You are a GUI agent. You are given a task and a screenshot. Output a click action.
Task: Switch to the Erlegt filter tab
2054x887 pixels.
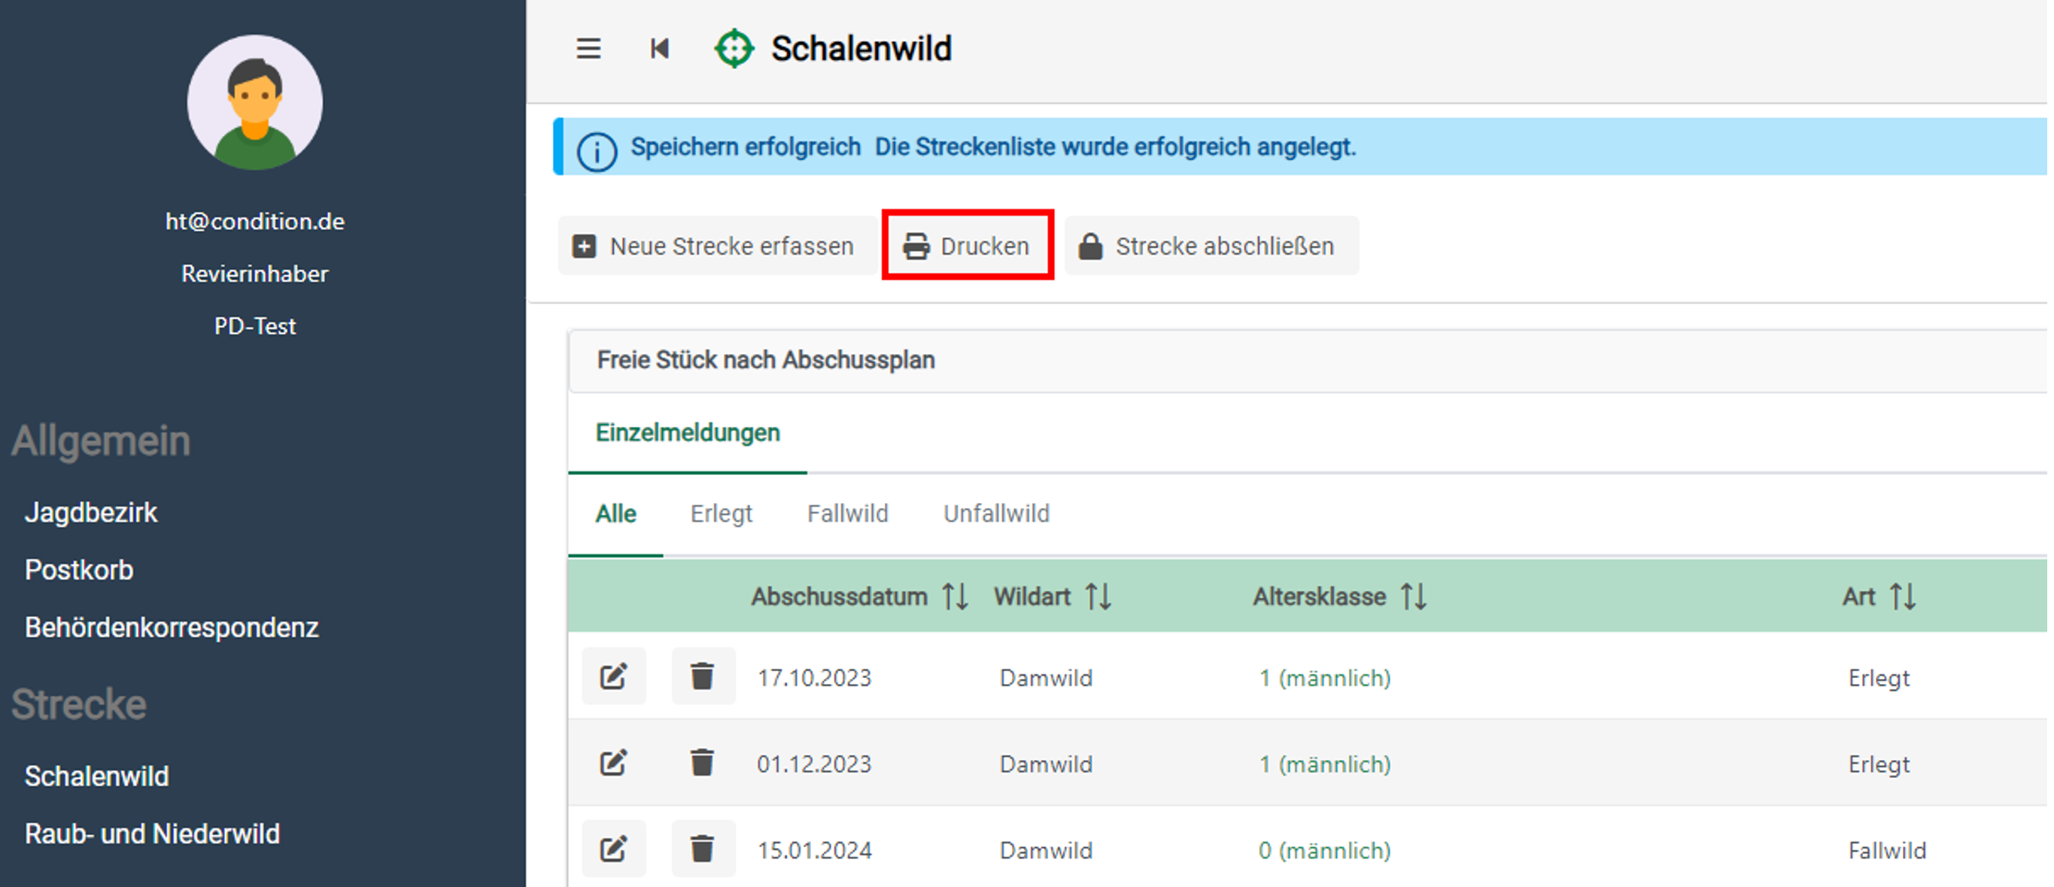click(x=721, y=514)
